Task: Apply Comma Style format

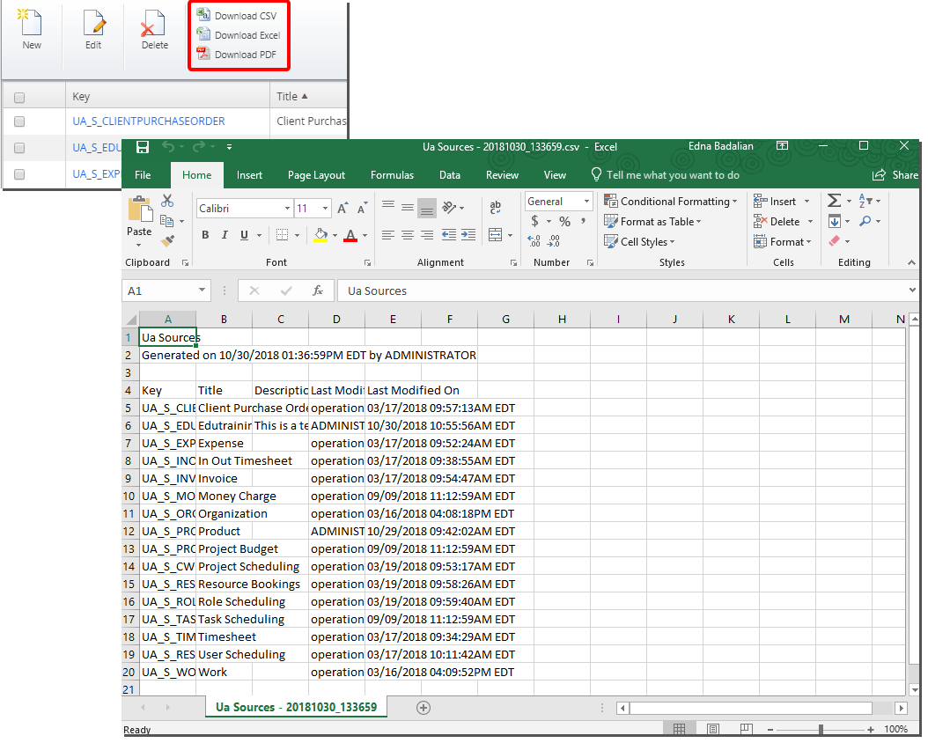Action: tap(583, 221)
